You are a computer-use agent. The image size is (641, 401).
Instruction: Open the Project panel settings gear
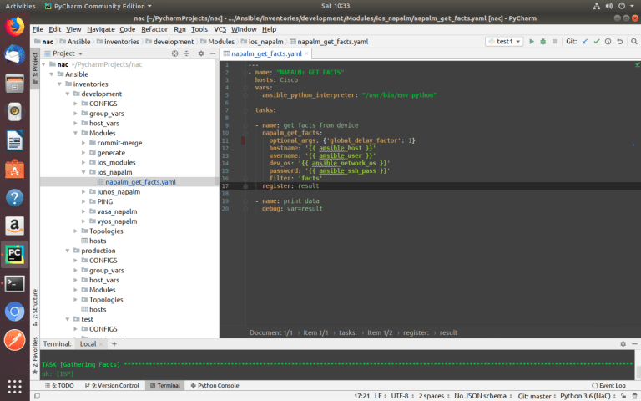[201, 53]
